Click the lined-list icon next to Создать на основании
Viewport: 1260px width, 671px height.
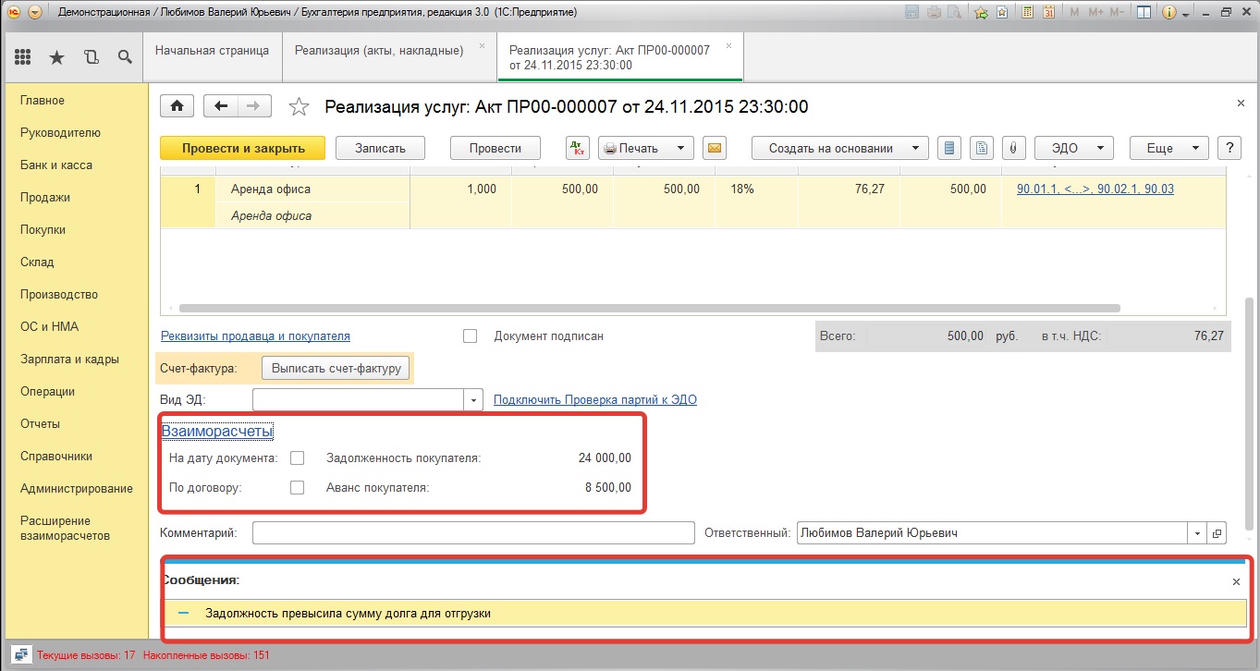tap(949, 148)
